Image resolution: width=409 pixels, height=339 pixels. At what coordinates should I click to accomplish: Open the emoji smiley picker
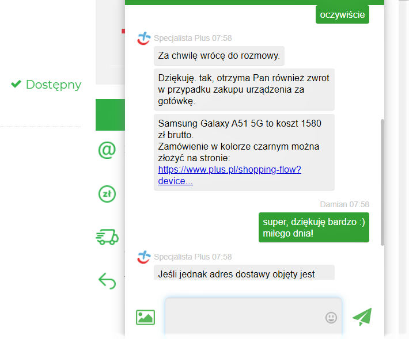(x=331, y=318)
